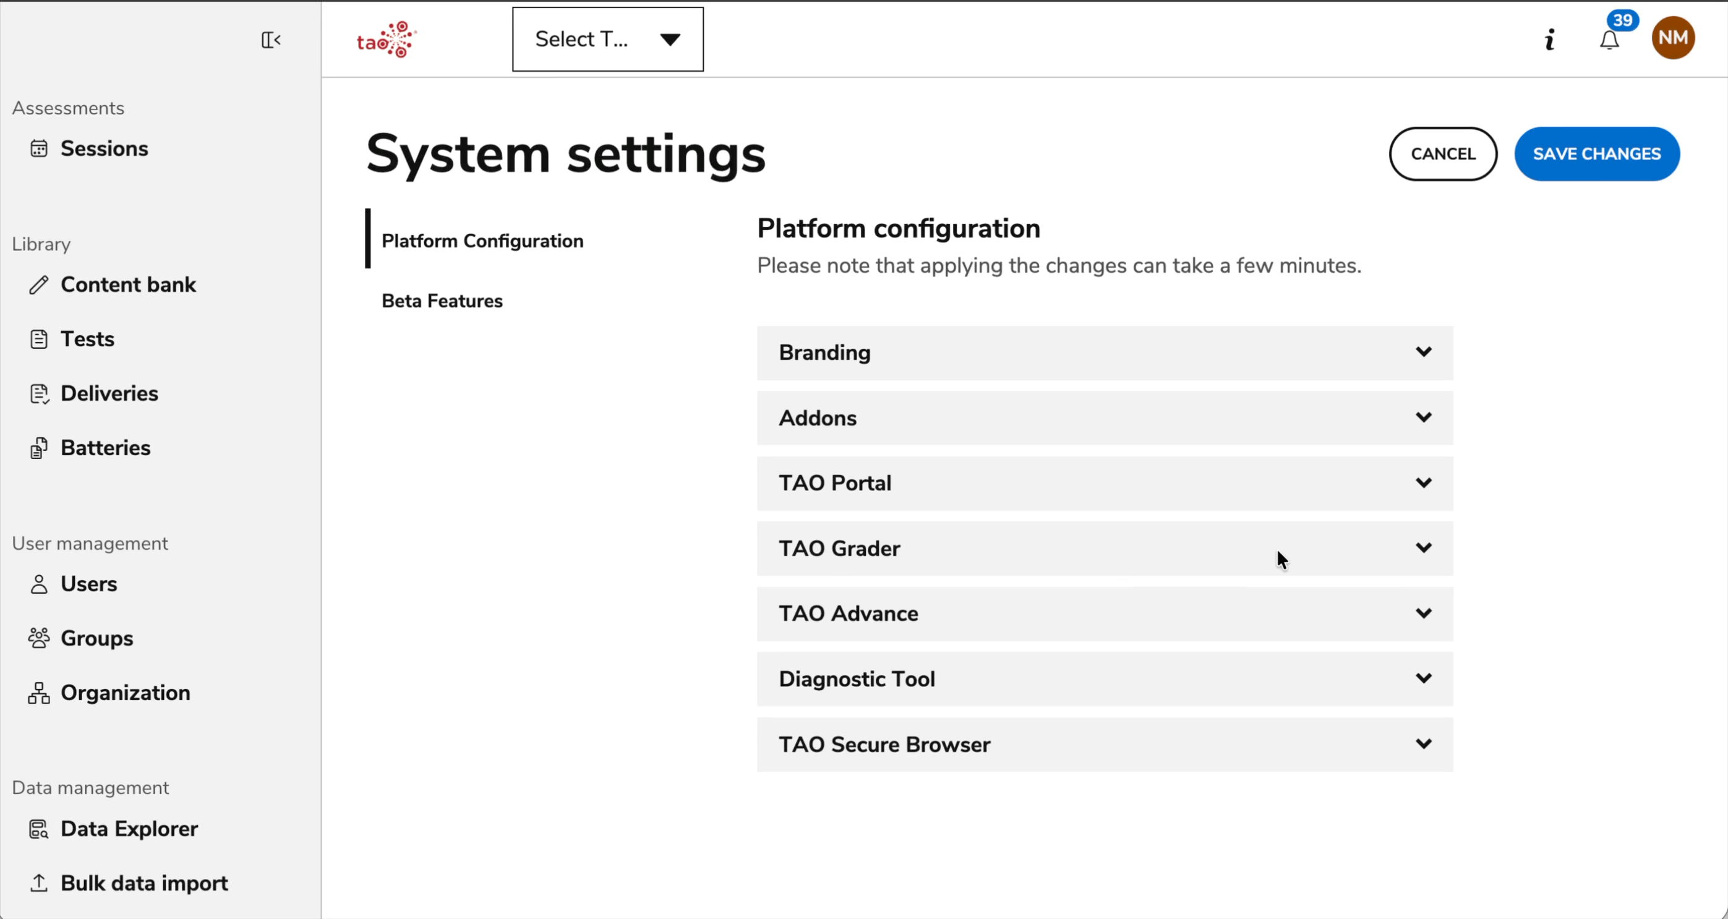Expand the Diagnostic Tool section
The image size is (1728, 919).
point(1105,679)
